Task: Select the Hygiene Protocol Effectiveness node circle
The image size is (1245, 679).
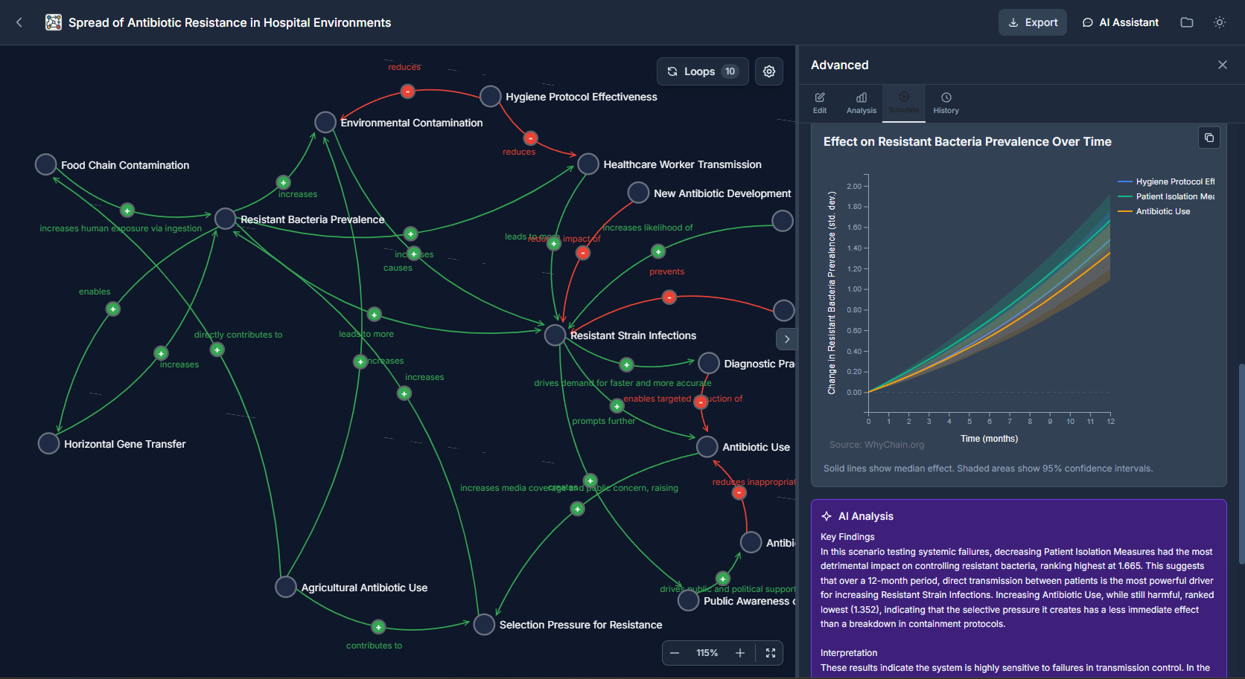Action: click(491, 96)
